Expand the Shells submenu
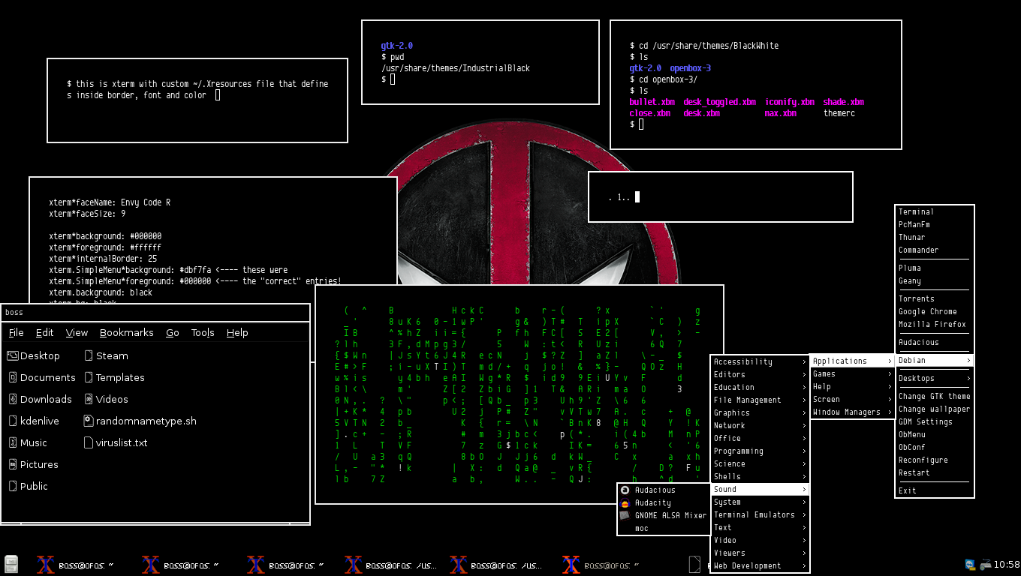Viewport: 1021px width, 576px height. coord(760,476)
